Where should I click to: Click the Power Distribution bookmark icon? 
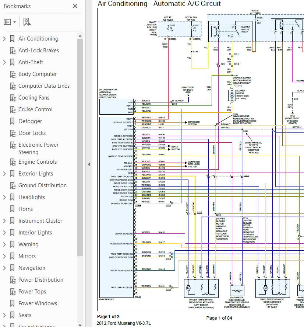point(13,280)
